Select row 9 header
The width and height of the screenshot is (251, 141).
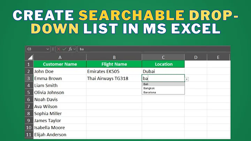pyautogui.click(x=29, y=120)
